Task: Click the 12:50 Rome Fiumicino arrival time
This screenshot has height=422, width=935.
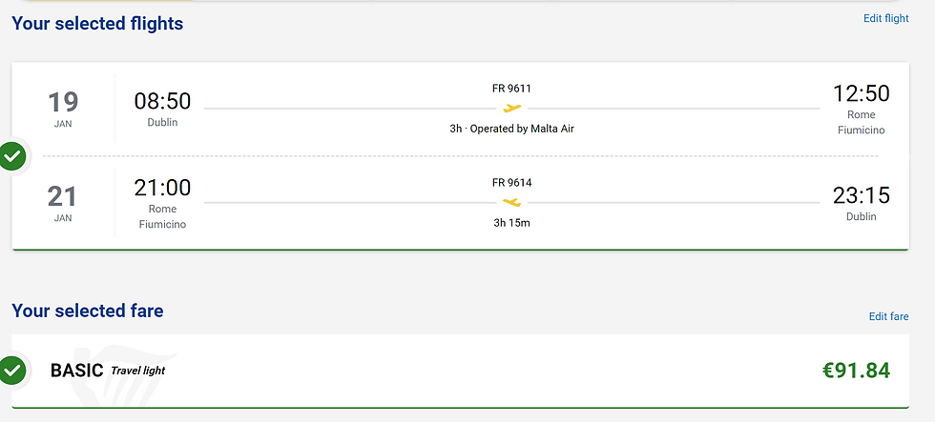Action: click(861, 111)
